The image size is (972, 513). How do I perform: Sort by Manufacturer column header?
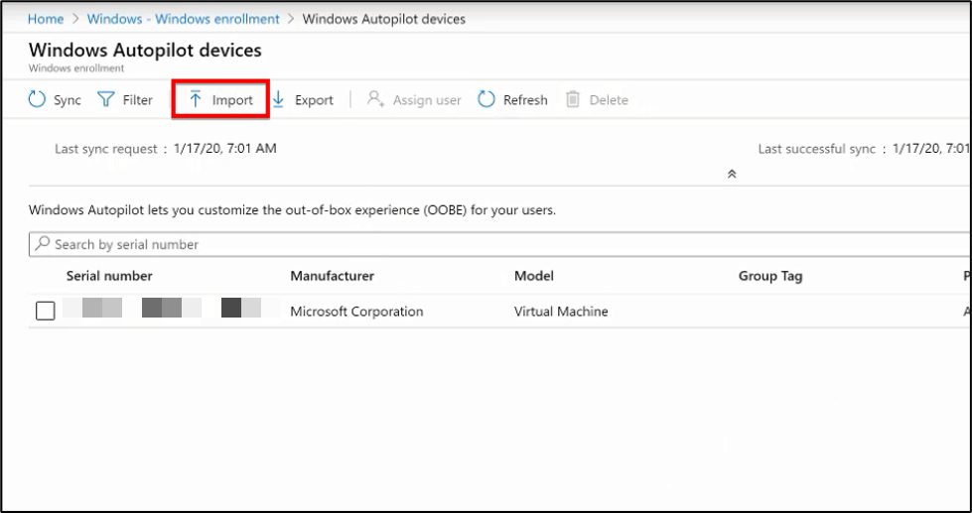(332, 276)
